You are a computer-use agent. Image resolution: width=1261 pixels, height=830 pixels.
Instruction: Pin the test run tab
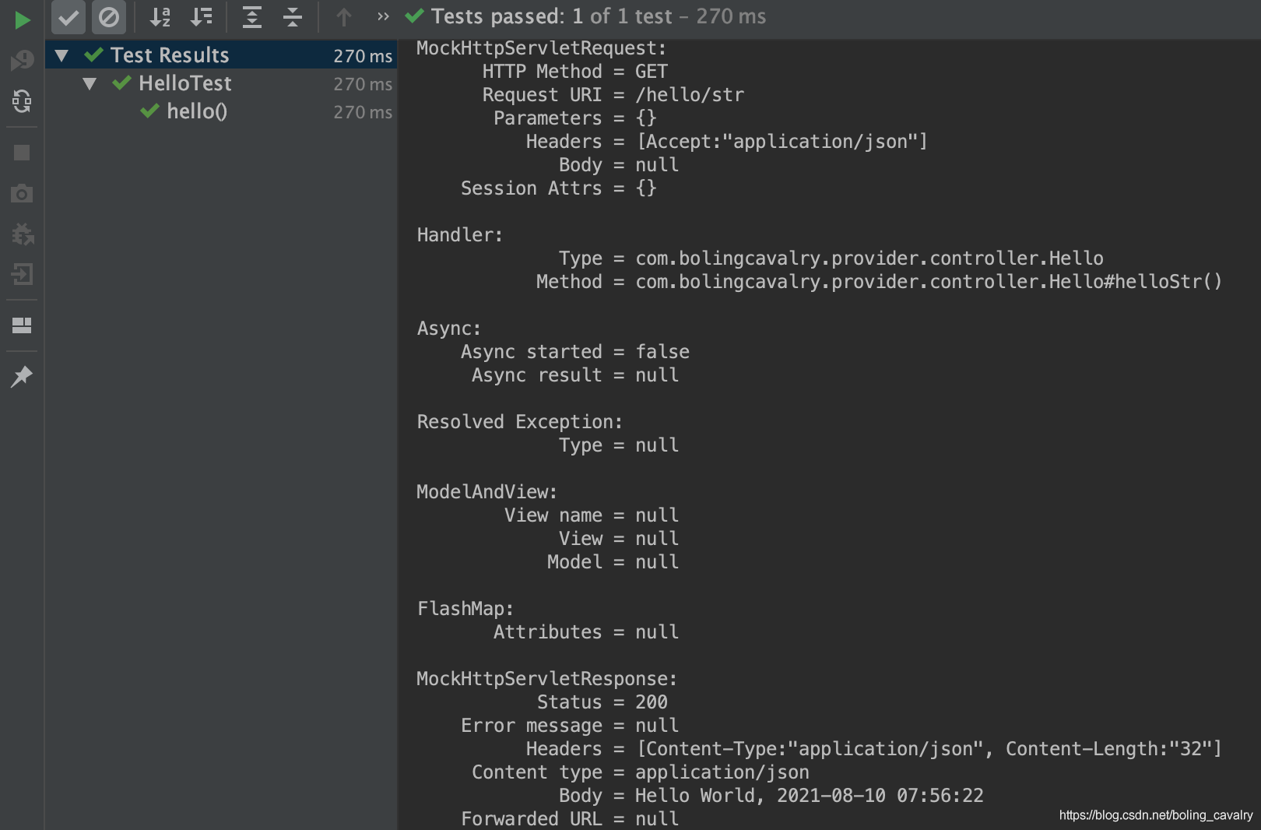point(22,377)
